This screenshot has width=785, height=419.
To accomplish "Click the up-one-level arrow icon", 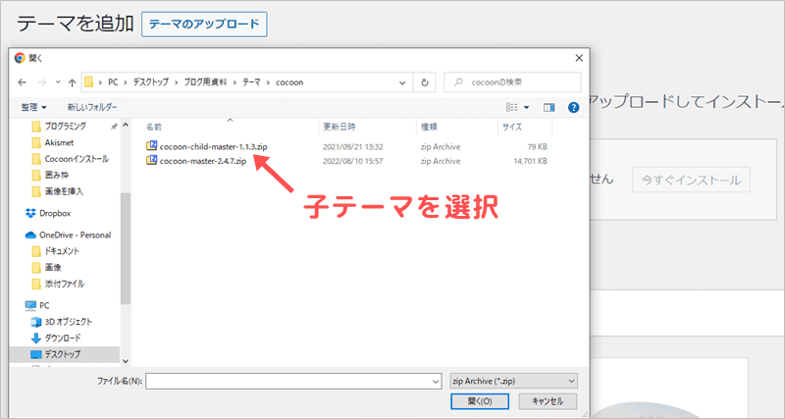I will tap(72, 82).
